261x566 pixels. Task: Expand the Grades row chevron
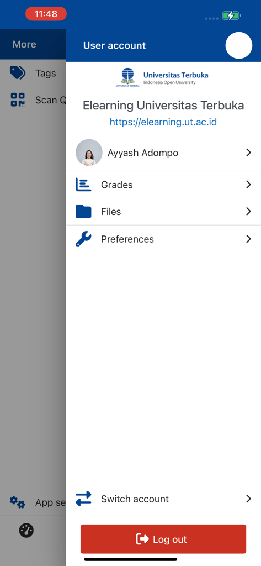coord(248,185)
